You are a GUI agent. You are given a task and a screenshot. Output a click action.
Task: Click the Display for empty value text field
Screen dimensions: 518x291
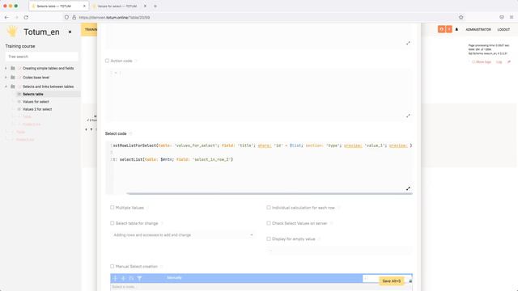[339, 251]
